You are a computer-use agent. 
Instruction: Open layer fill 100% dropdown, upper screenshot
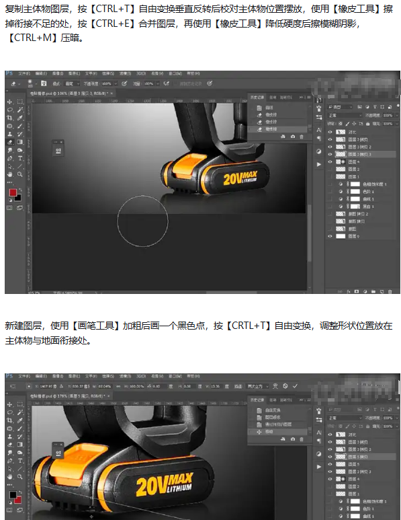pos(397,124)
